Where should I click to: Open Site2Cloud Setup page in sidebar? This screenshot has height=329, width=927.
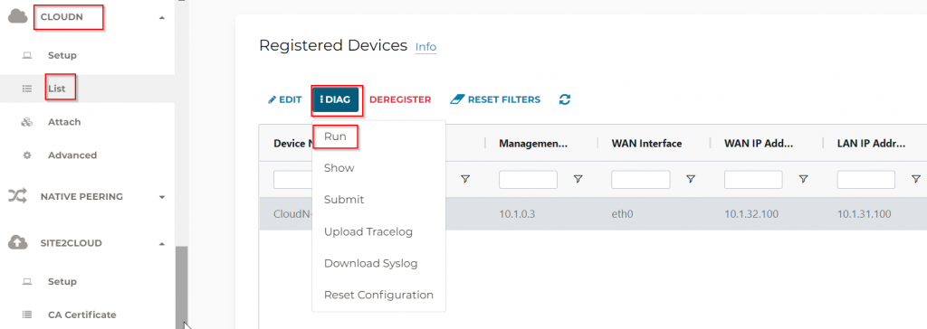click(62, 282)
